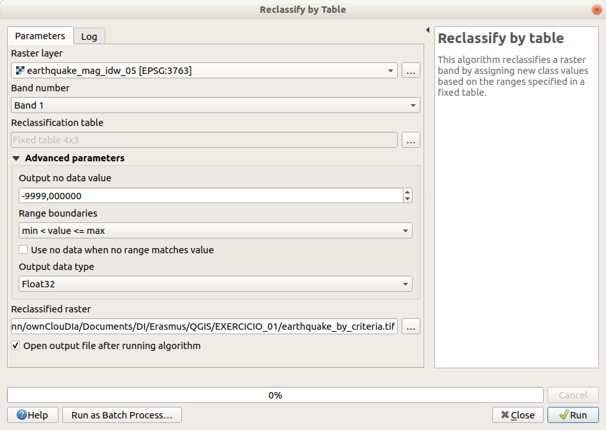Collapse the help panel with the arrow
The image size is (606, 430).
[x=428, y=30]
